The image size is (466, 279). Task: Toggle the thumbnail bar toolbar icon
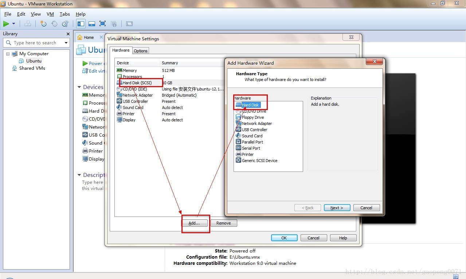coord(92,24)
